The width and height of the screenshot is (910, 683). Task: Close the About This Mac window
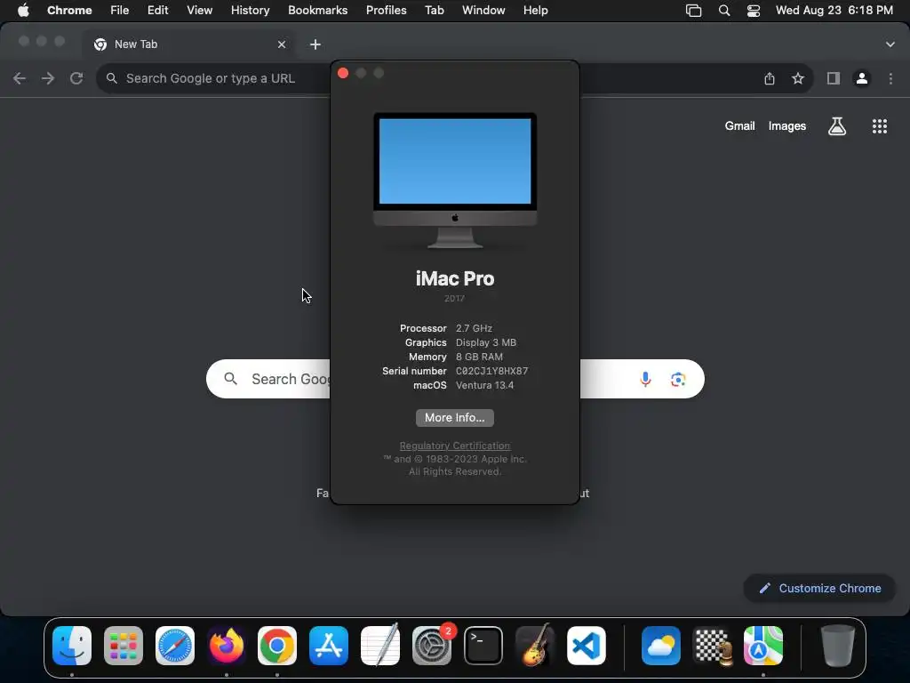(x=343, y=73)
